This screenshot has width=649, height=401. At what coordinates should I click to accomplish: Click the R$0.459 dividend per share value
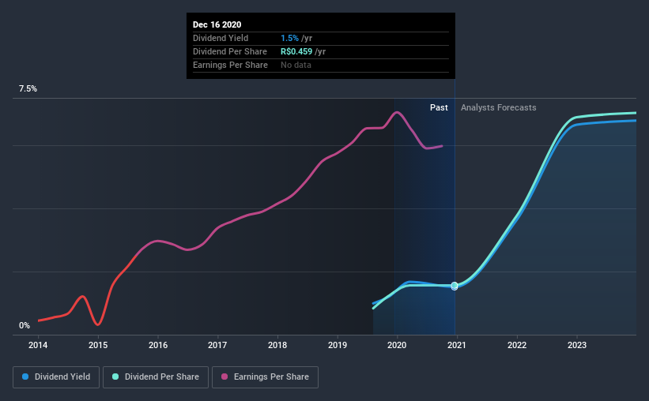tap(296, 51)
